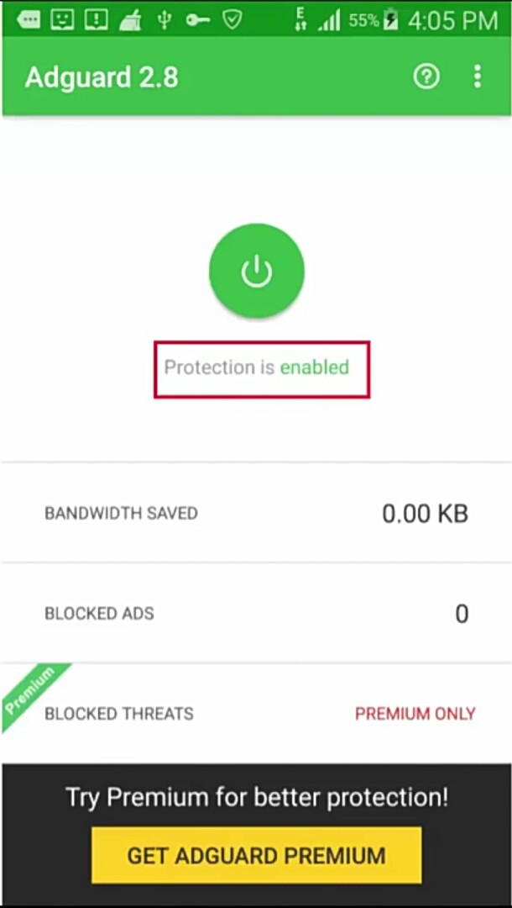Tap the USB connection icon in status bar
512x908 pixels.
click(159, 18)
